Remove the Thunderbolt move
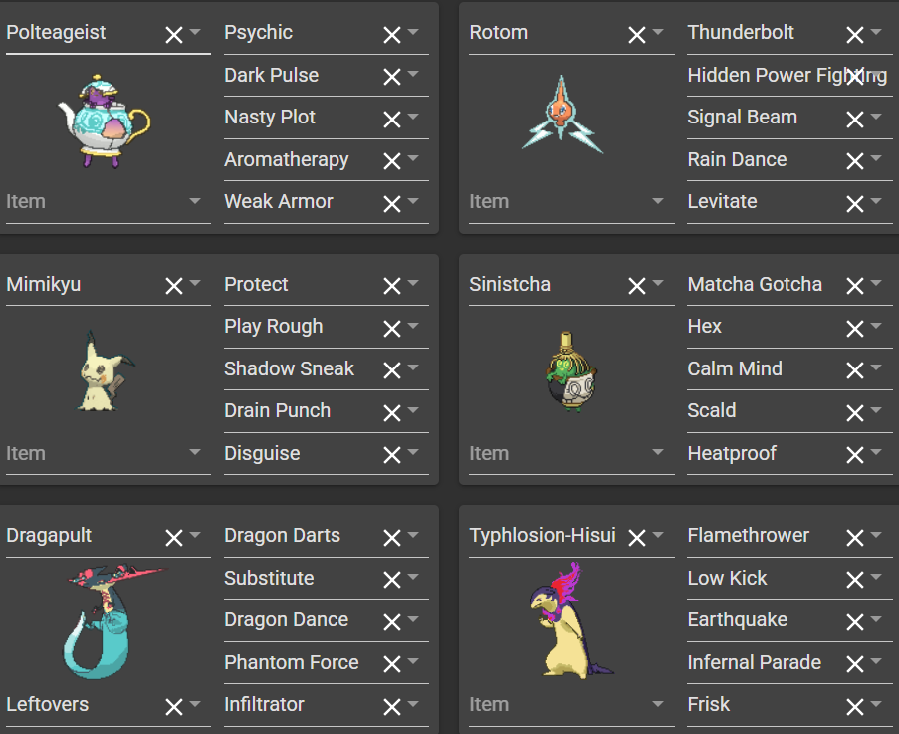 coord(855,35)
